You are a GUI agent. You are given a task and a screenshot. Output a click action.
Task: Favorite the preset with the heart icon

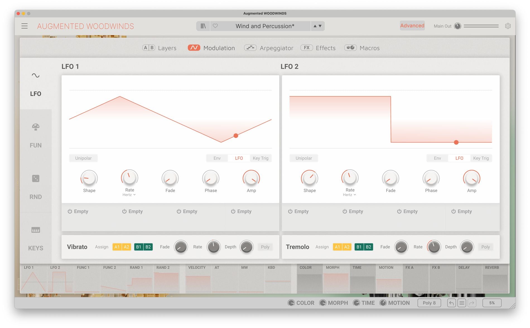[x=215, y=26]
